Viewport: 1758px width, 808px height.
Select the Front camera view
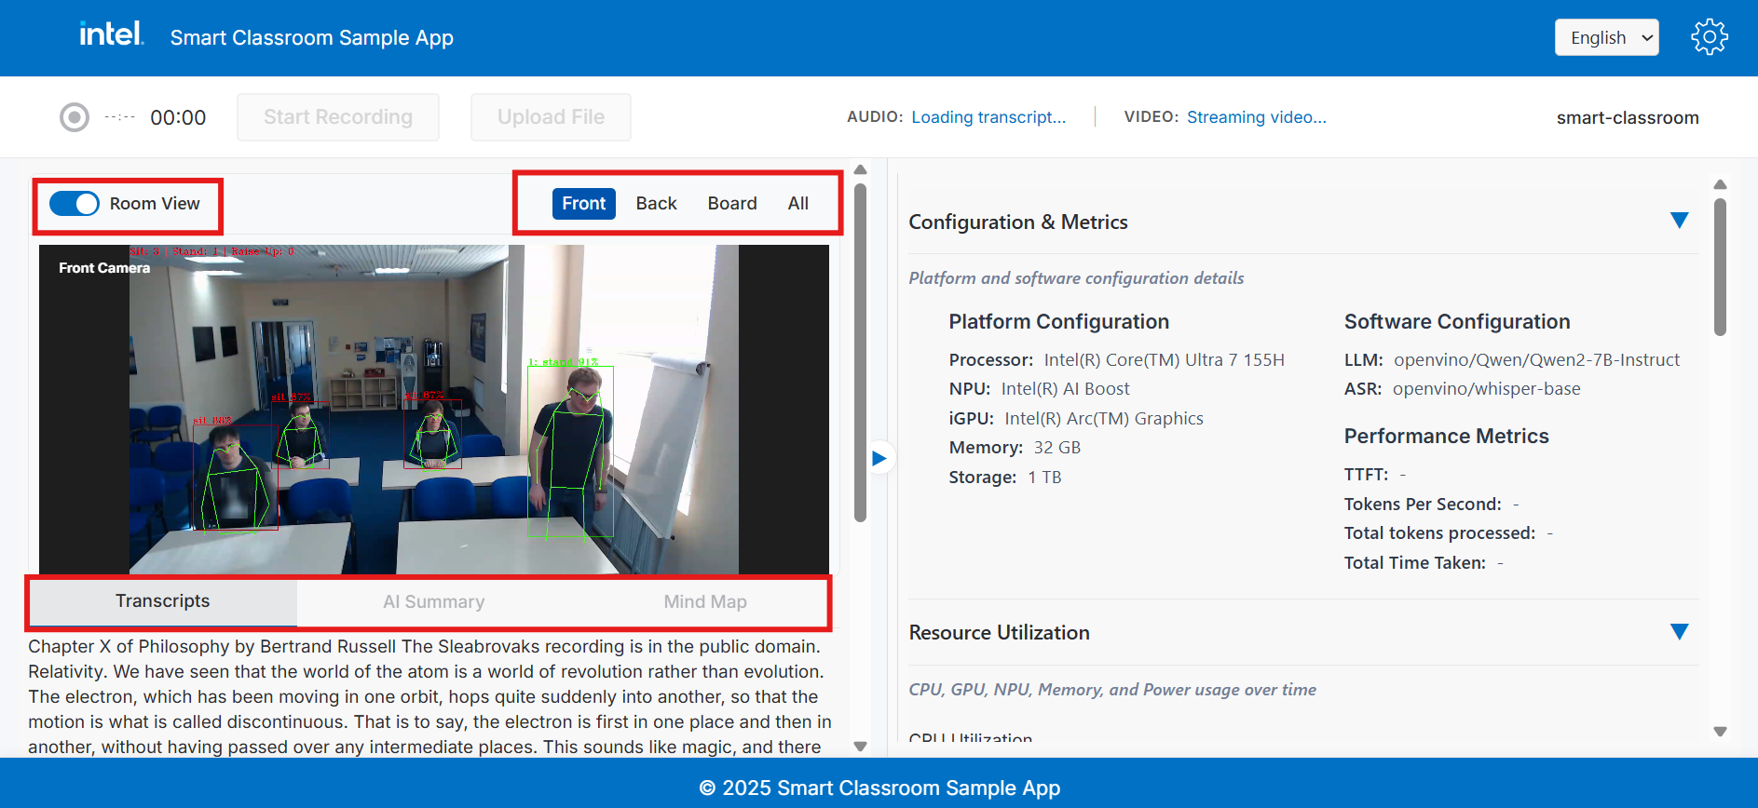[x=583, y=204]
